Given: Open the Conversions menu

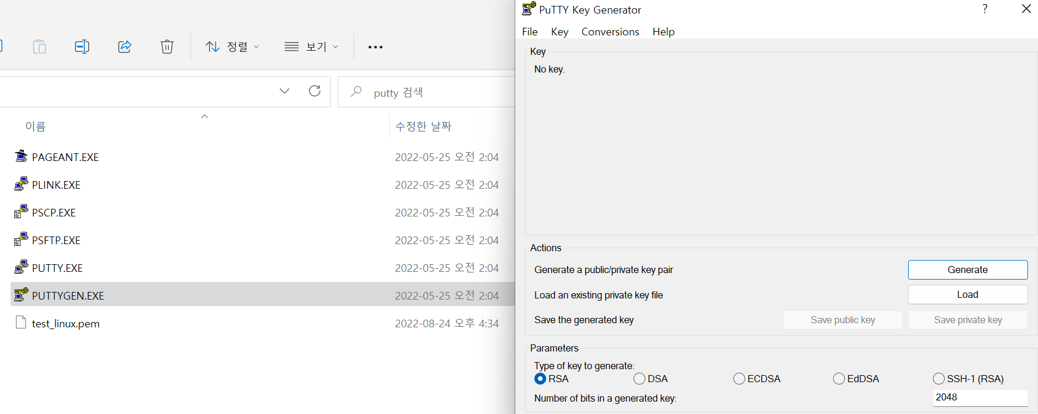Looking at the screenshot, I should coord(610,32).
